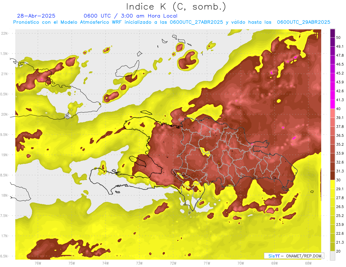Click the gray swatch below 20 on colorbar

click(332, 255)
